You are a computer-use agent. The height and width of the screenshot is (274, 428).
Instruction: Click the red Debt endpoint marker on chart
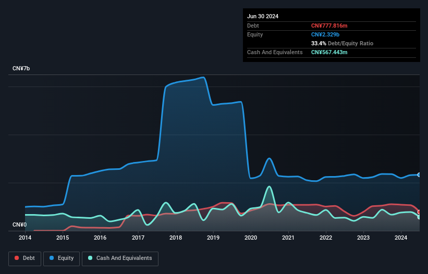(419, 212)
